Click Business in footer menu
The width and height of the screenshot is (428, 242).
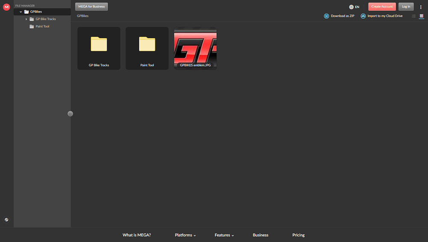click(260, 235)
